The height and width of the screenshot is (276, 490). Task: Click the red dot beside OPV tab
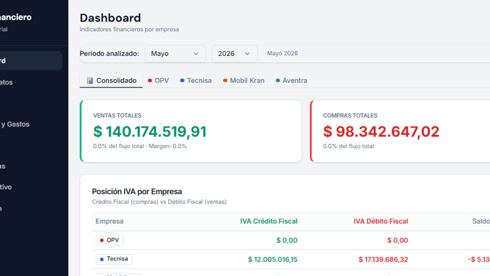(150, 80)
